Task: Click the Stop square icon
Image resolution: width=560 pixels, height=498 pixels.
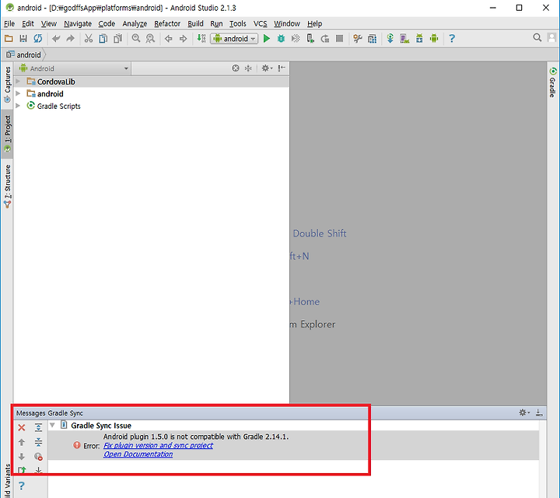Action: point(340,39)
